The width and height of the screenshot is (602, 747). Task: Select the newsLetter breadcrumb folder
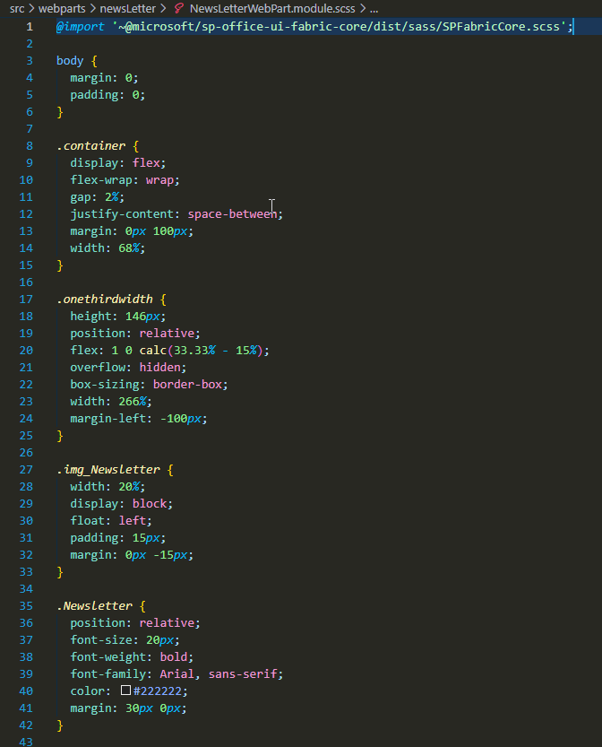pyautogui.click(x=127, y=8)
